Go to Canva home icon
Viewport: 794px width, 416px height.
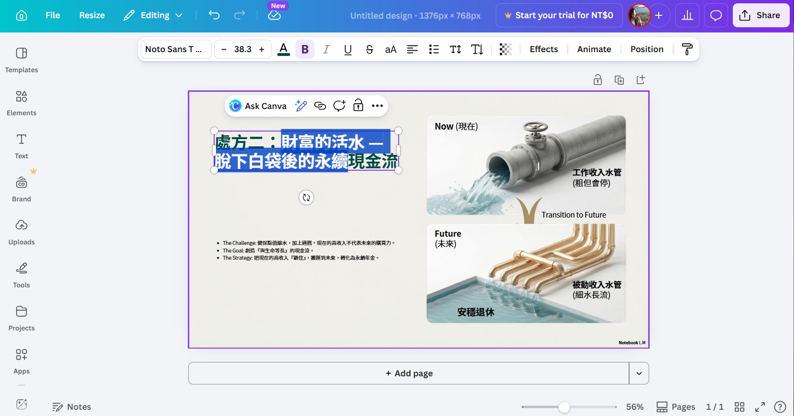[x=22, y=15]
